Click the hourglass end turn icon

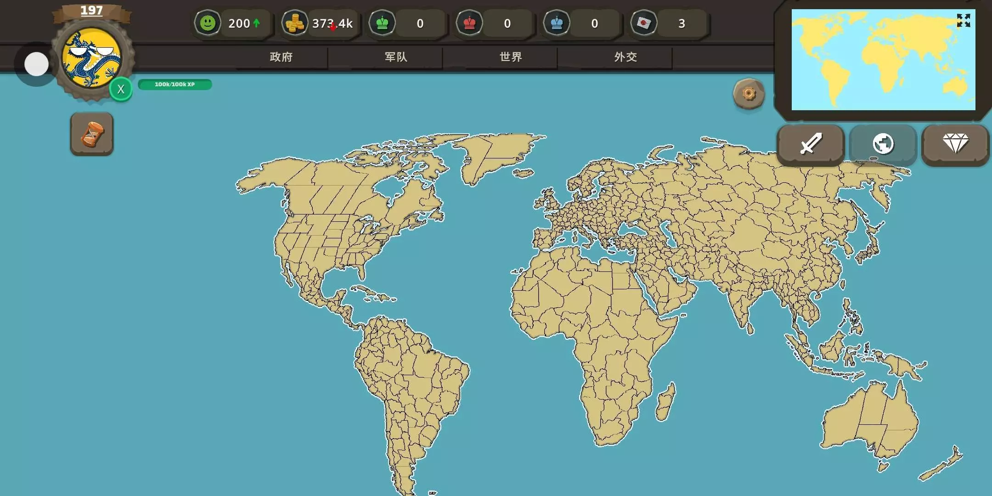point(92,134)
